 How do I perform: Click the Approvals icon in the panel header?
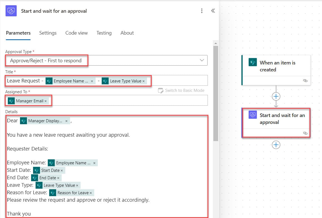(x=10, y=11)
